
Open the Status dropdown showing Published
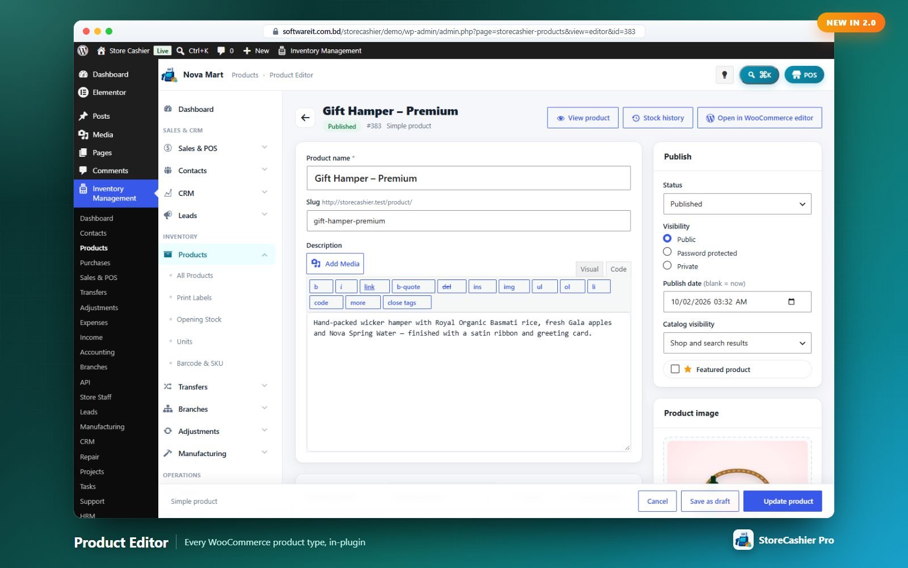pos(737,204)
